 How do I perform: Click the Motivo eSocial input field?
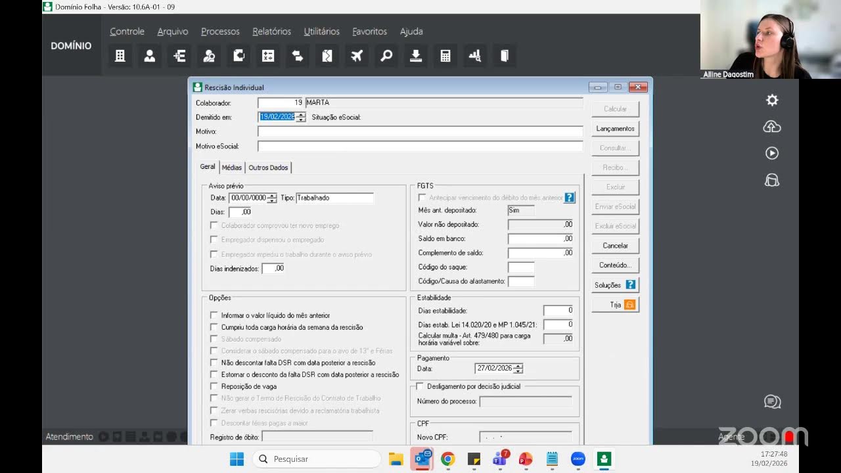[x=420, y=146]
